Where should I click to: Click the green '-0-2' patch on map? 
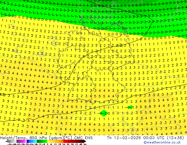click(x=104, y=113)
